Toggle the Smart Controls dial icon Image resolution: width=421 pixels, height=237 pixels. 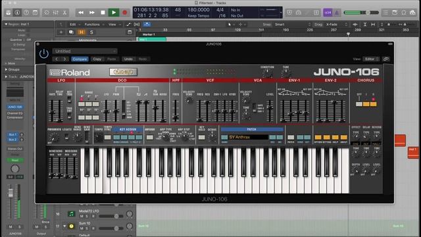pos(47,13)
